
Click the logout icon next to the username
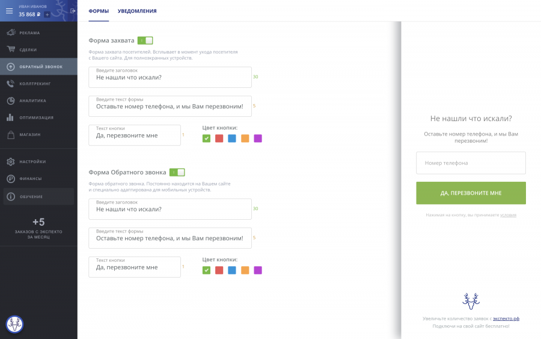click(x=73, y=10)
